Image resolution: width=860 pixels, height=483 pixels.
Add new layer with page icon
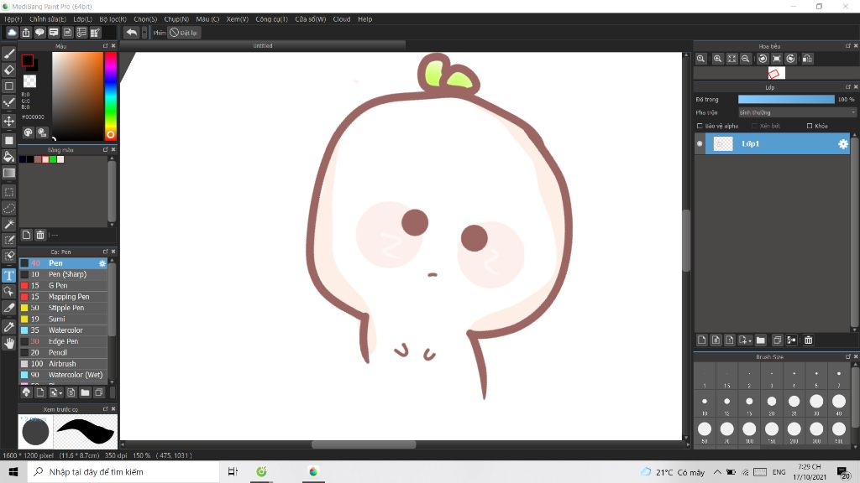pos(702,340)
